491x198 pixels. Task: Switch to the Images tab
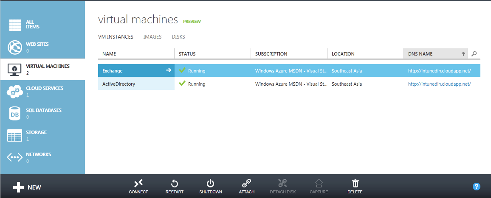coord(152,37)
